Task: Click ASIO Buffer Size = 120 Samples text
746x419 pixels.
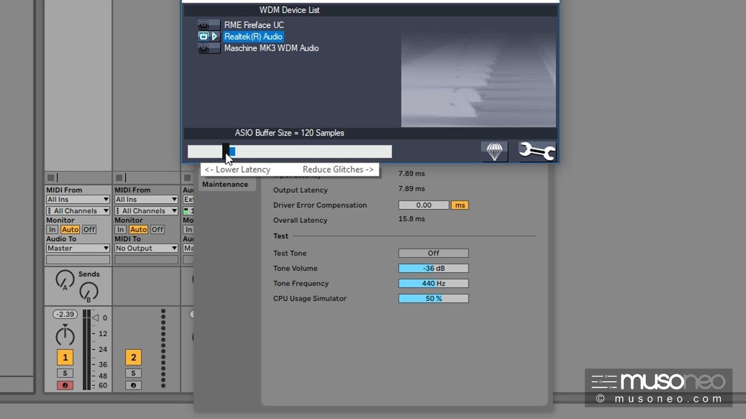Action: pos(290,133)
